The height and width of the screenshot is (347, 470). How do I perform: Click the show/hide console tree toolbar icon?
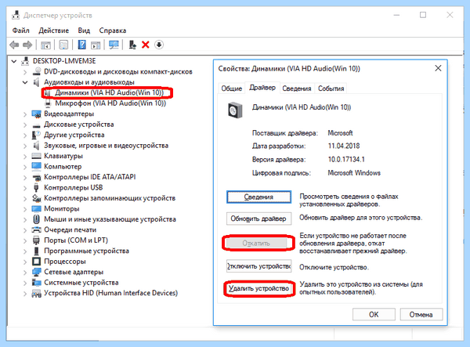click(45, 45)
